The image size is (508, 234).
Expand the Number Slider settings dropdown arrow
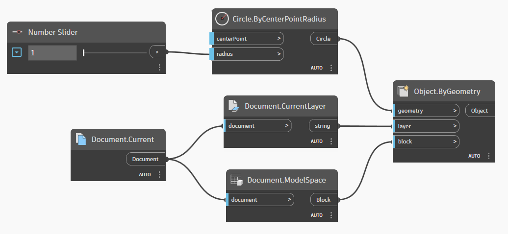17,52
